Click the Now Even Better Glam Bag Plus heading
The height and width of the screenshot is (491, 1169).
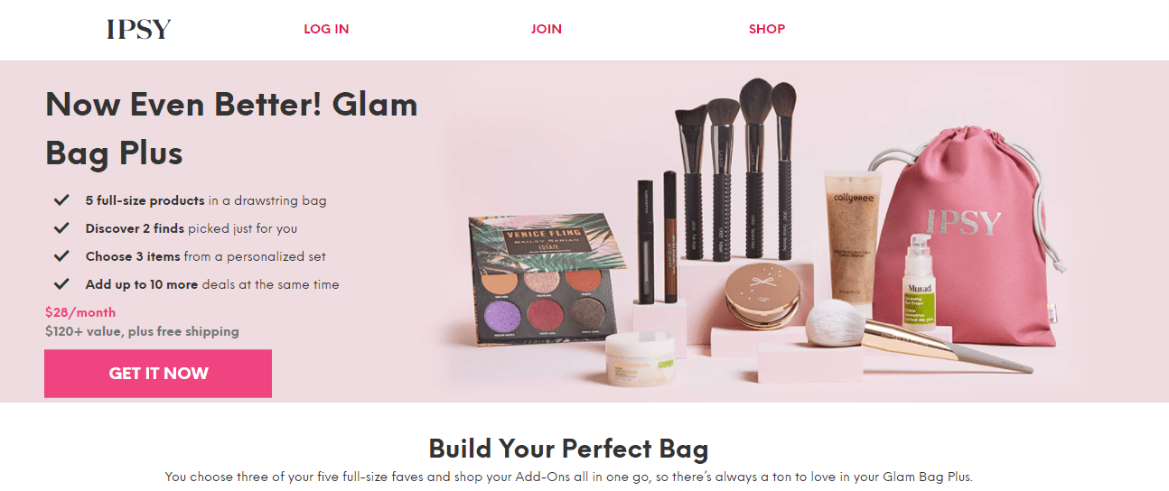pyautogui.click(x=231, y=129)
